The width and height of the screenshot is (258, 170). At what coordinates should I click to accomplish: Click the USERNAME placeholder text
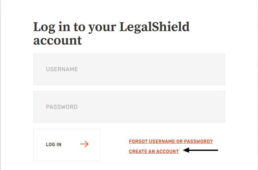[62, 69]
